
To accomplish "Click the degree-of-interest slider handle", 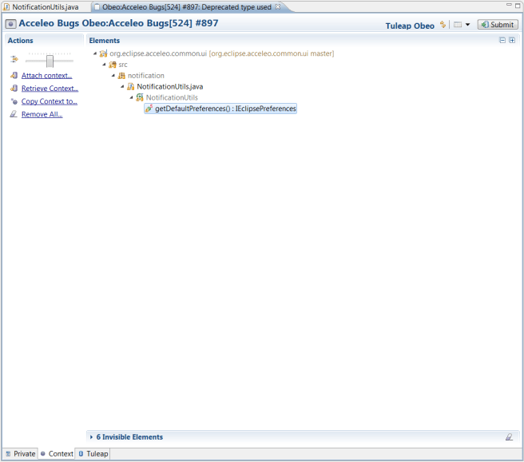I will [50, 61].
